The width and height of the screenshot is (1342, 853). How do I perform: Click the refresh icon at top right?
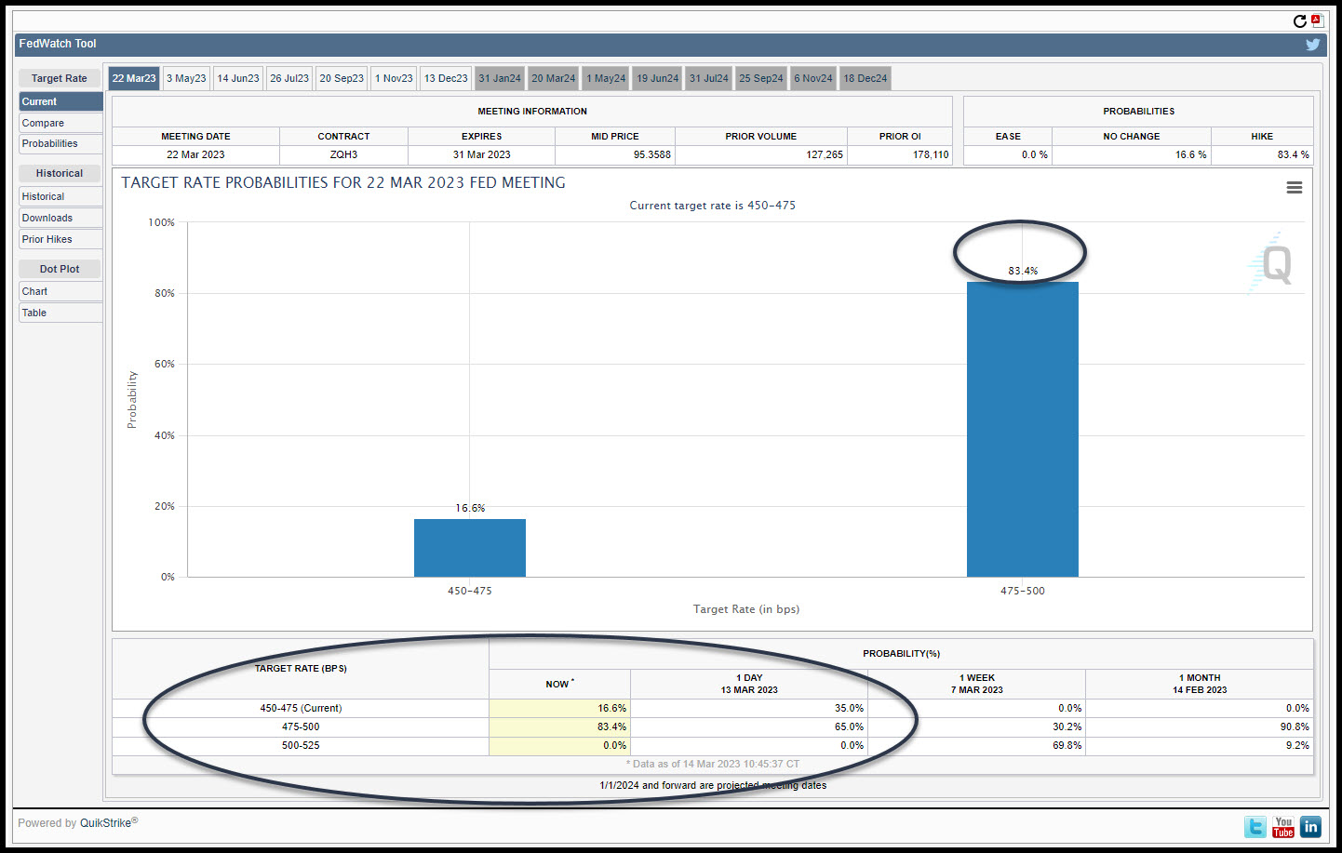1299,21
